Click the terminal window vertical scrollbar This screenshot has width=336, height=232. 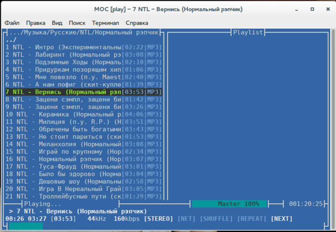(333, 129)
